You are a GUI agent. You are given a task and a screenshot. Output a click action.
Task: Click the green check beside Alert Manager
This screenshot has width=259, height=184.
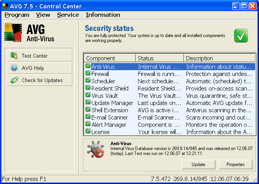[88, 124]
